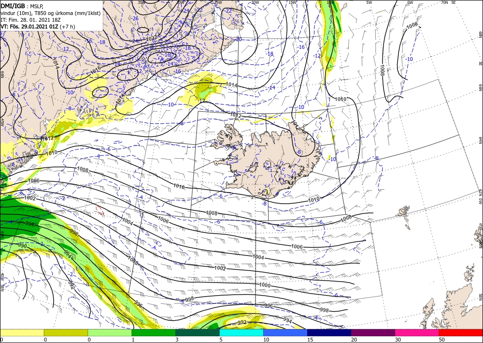The width and height of the screenshot is (483, 343).
Task: Click the '70N' latitude label
Action: coord(444,2)
